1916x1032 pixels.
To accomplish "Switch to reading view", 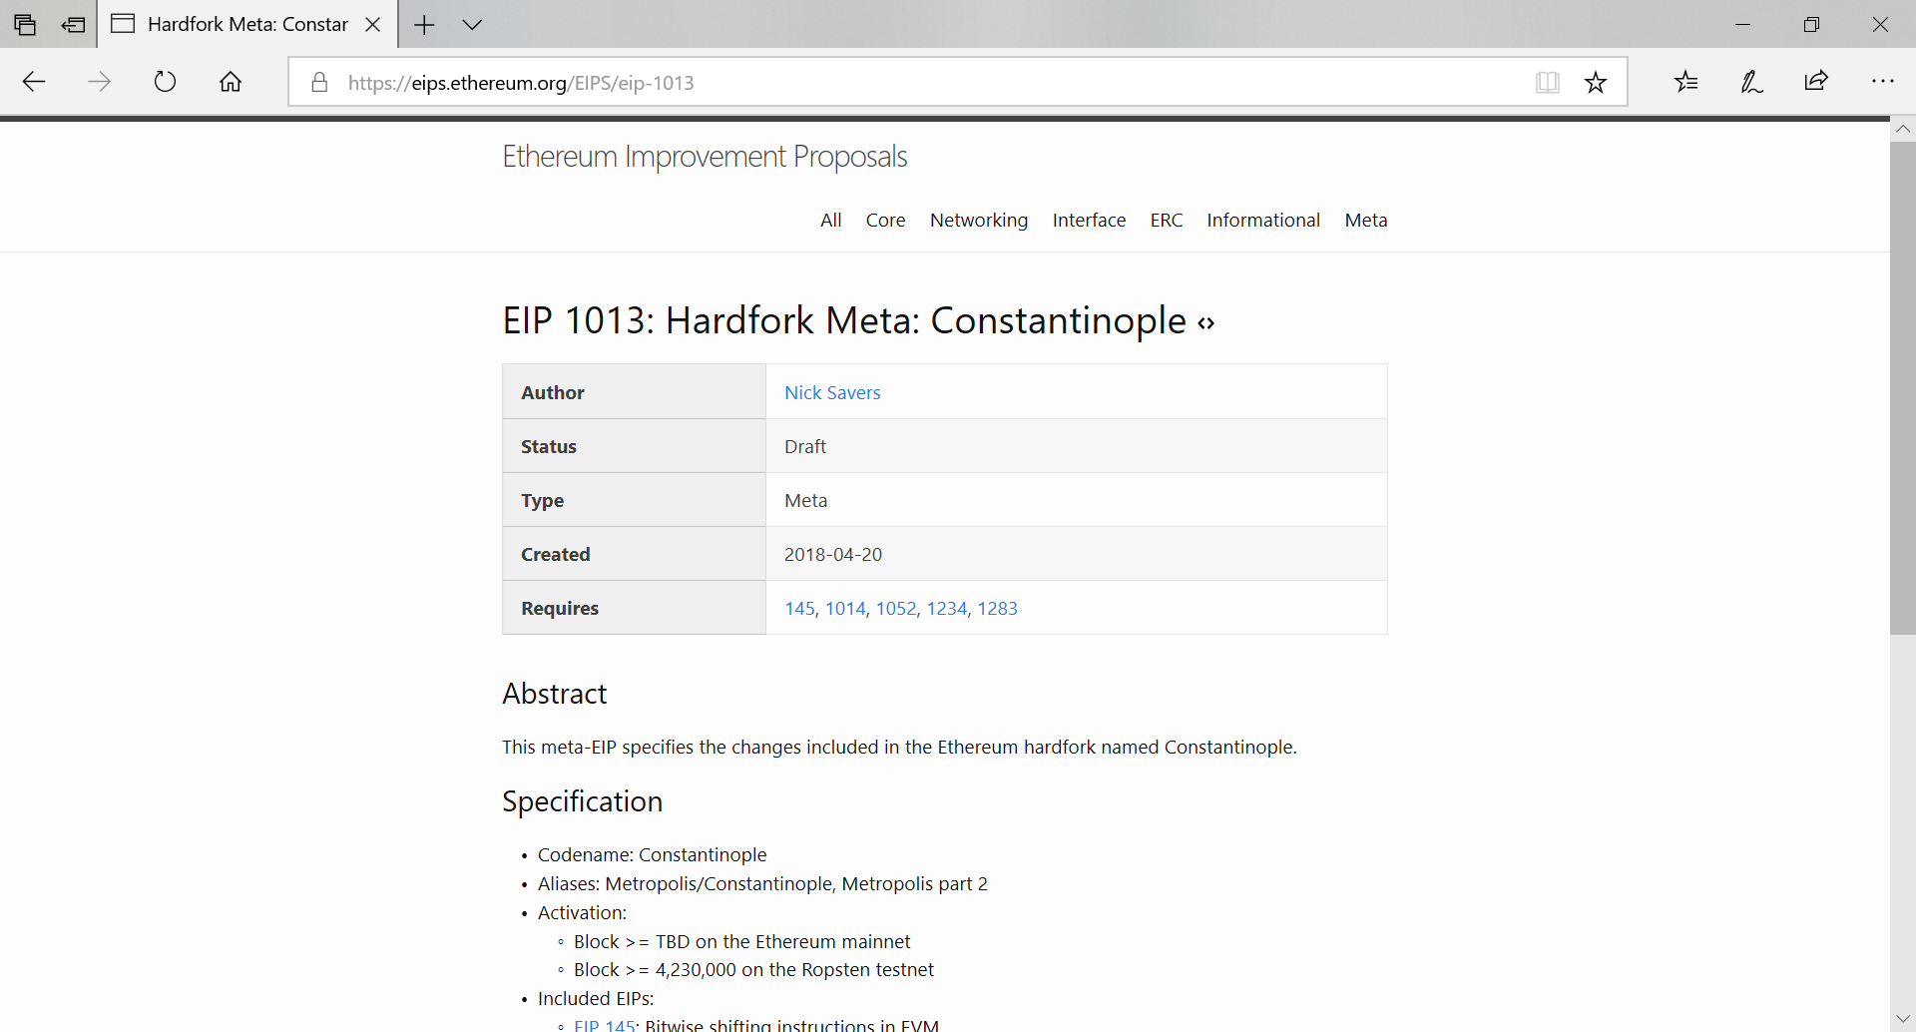I will coord(1548,82).
